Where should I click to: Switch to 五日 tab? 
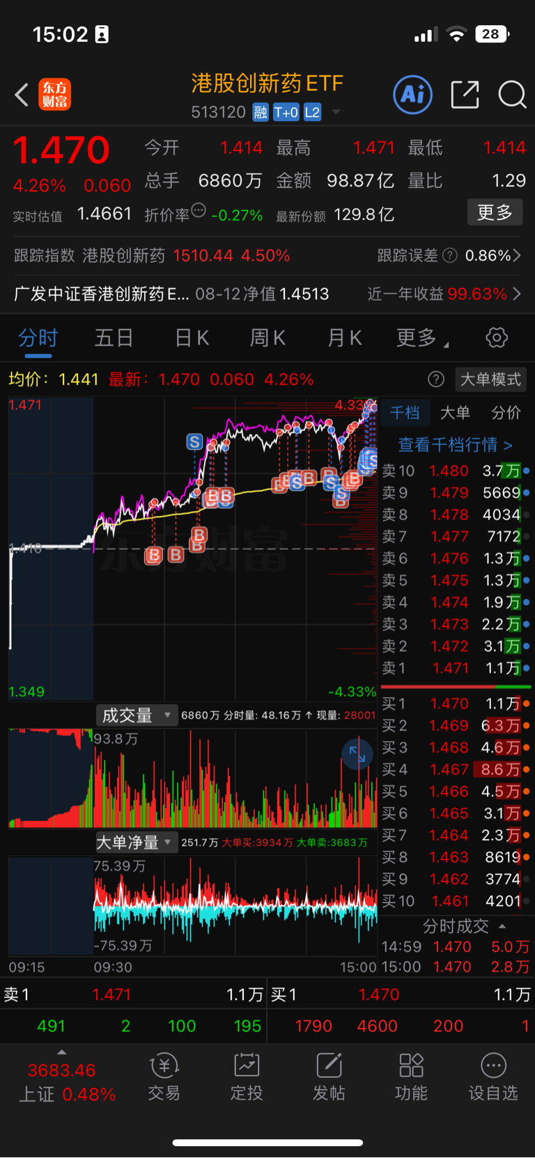(114, 338)
